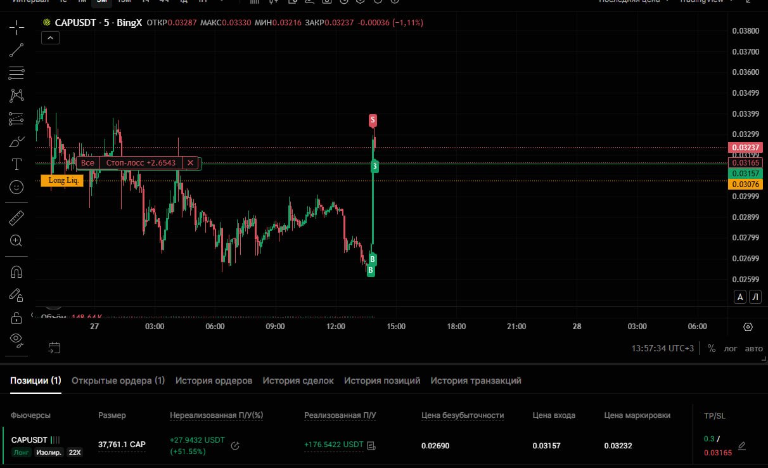The height and width of the screenshot is (468, 768).
Task: Click the Реализованная П/У column header
Action: (340, 415)
